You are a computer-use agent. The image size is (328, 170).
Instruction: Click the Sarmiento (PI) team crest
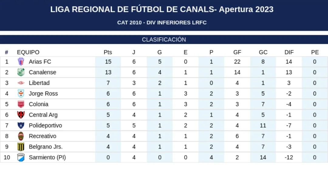[x=21, y=157]
